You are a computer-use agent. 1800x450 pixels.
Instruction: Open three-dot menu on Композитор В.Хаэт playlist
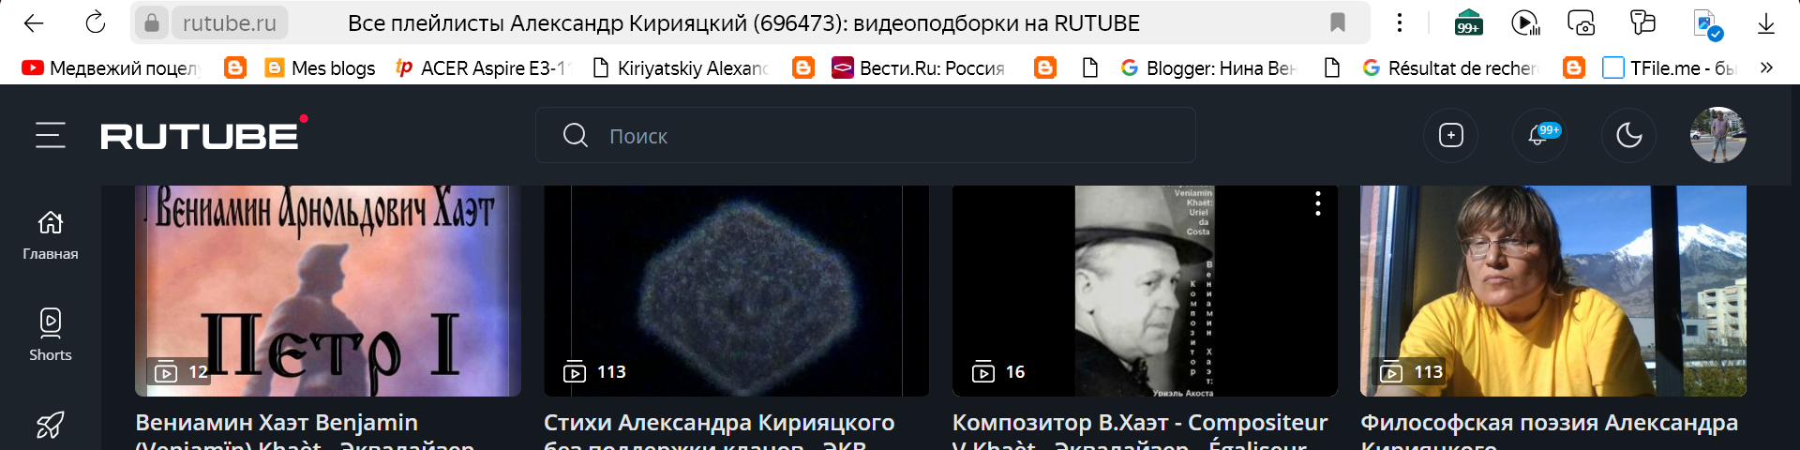[x=1317, y=204]
